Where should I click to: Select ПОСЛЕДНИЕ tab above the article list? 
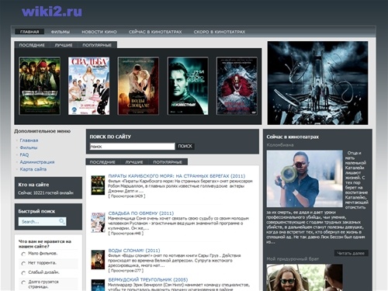(x=102, y=162)
